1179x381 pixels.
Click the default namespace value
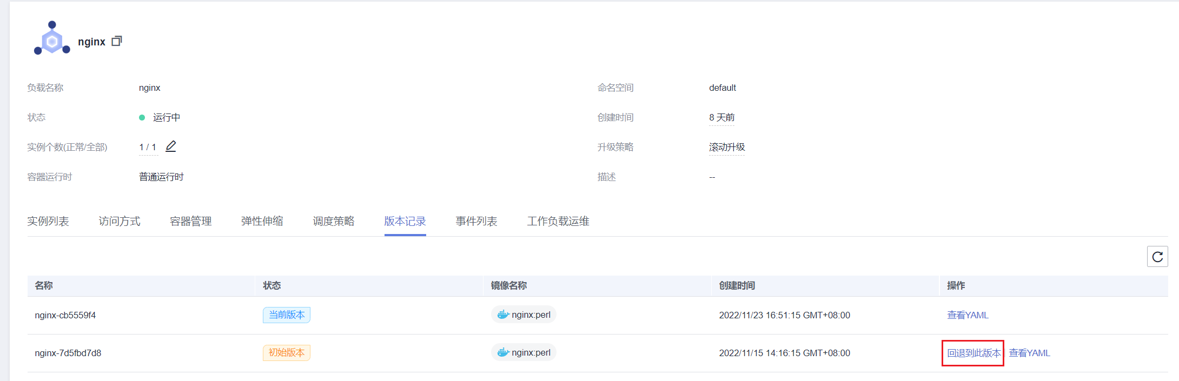[723, 88]
